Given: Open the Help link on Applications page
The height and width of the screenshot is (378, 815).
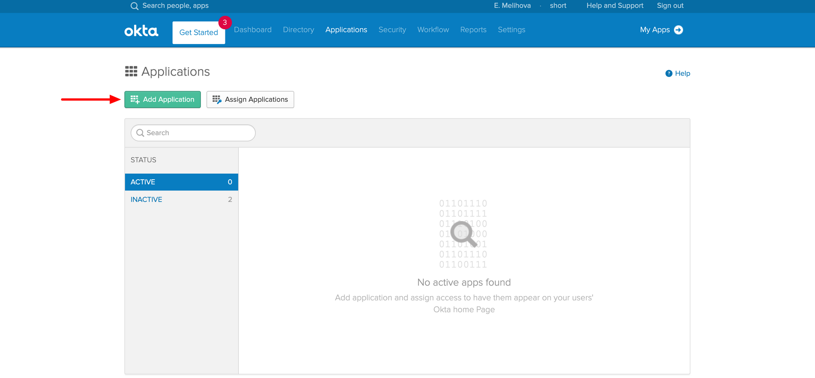Looking at the screenshot, I should [x=683, y=73].
